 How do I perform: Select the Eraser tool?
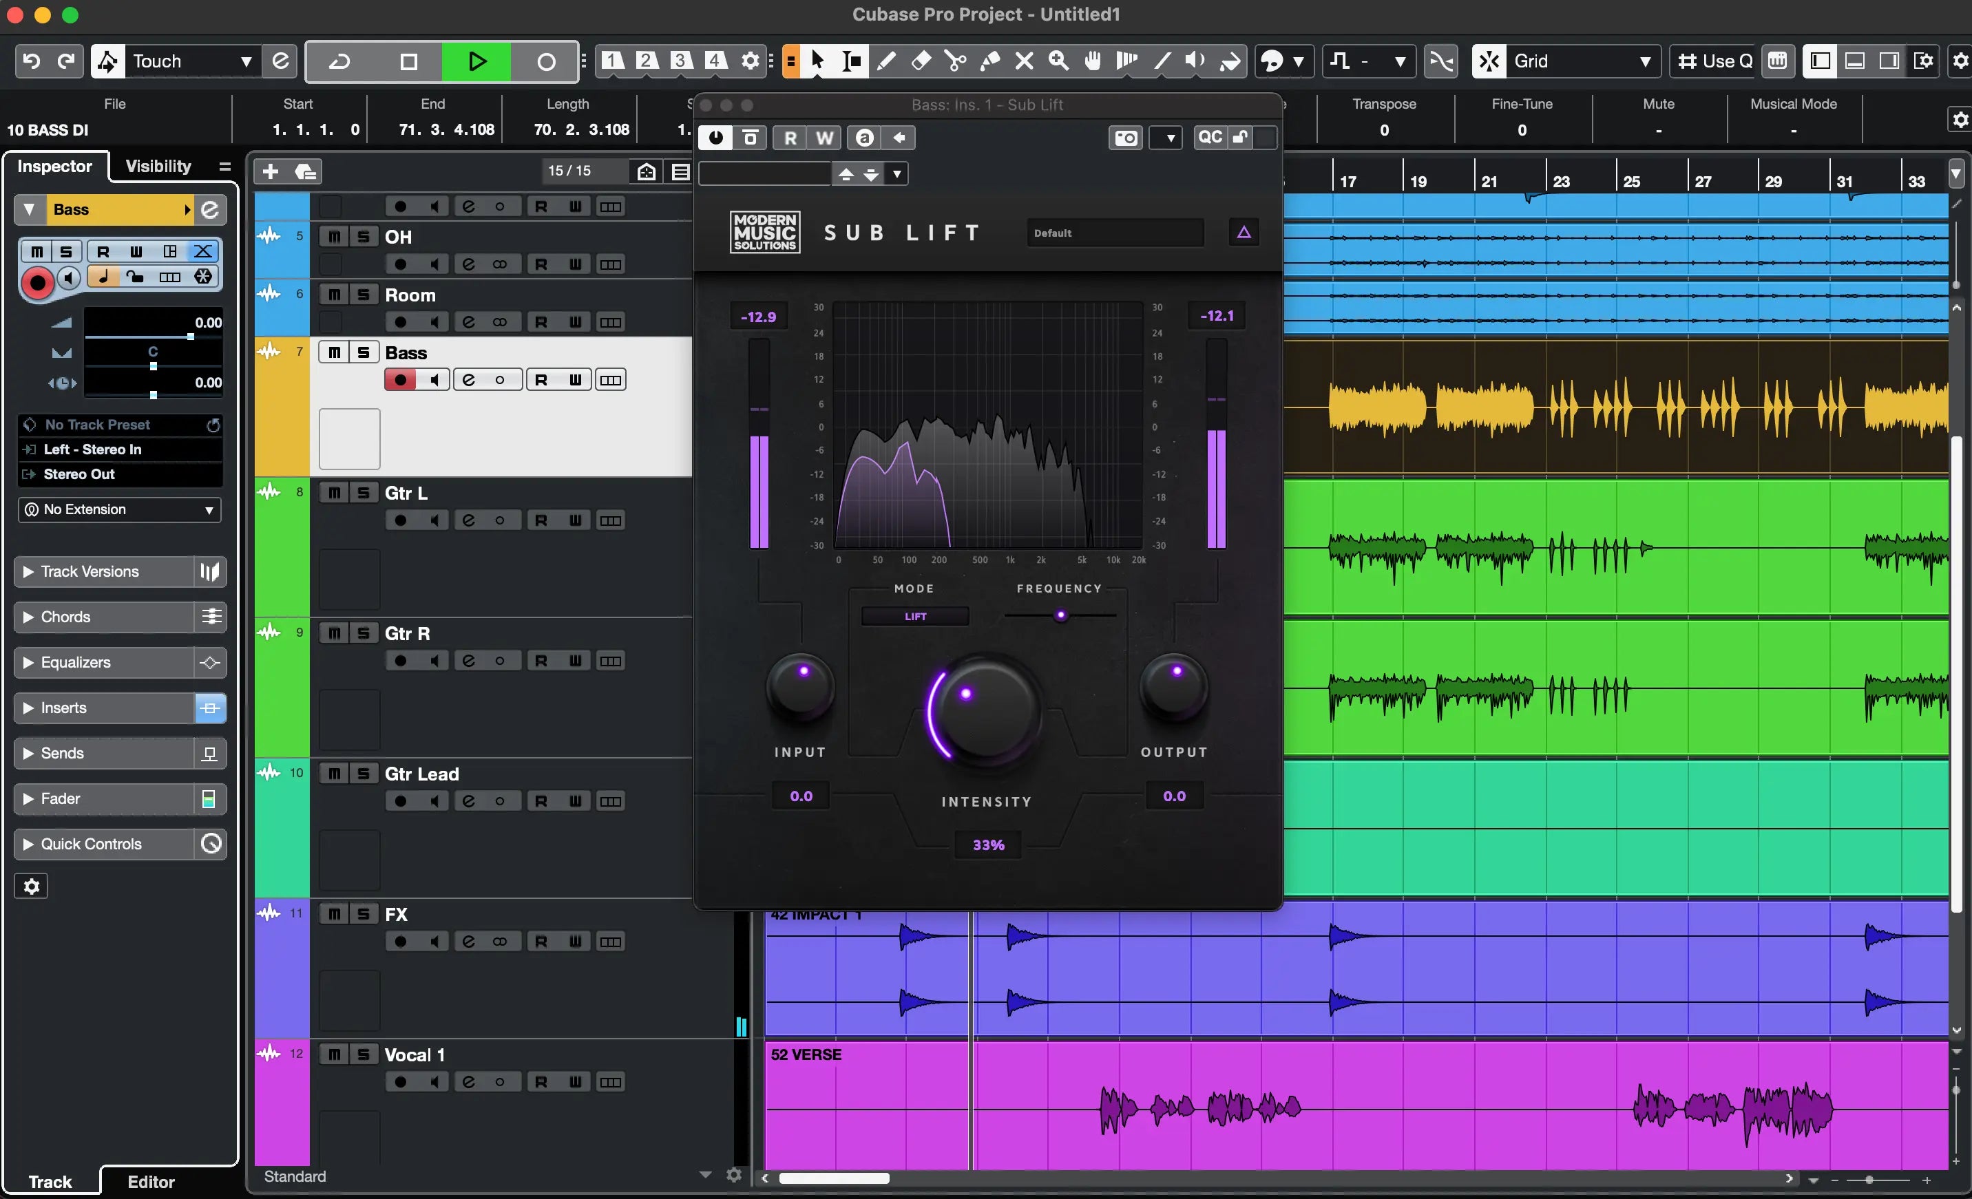click(x=921, y=61)
